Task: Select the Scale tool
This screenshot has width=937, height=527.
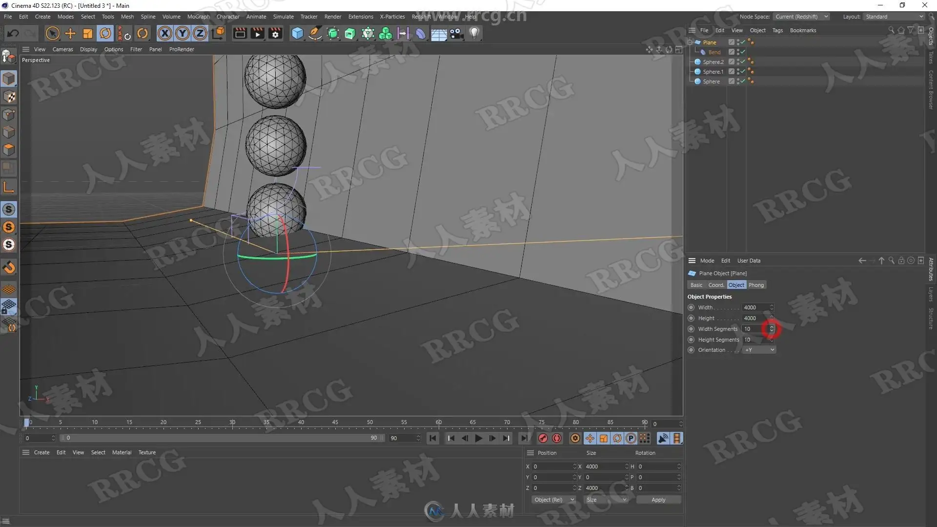Action: (x=88, y=33)
